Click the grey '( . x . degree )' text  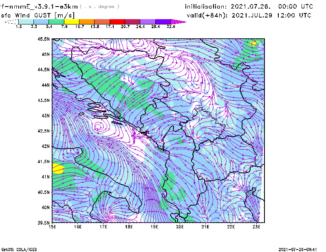click(99, 7)
